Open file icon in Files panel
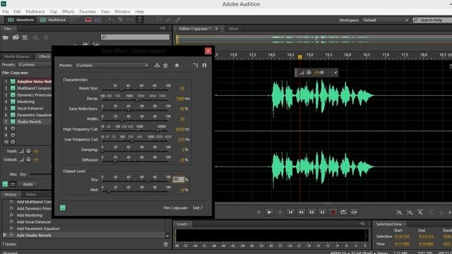Screen dimensions: 452x254 tap(6, 37)
